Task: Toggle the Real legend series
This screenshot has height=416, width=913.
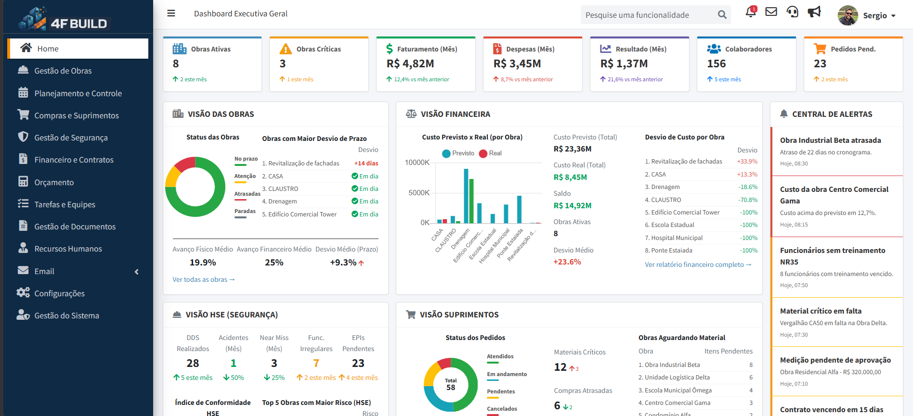Action: [x=490, y=153]
